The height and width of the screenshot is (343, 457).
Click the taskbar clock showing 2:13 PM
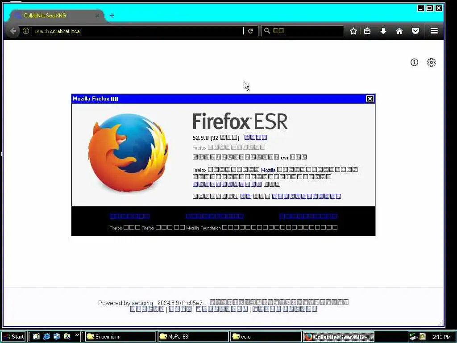[441, 337]
